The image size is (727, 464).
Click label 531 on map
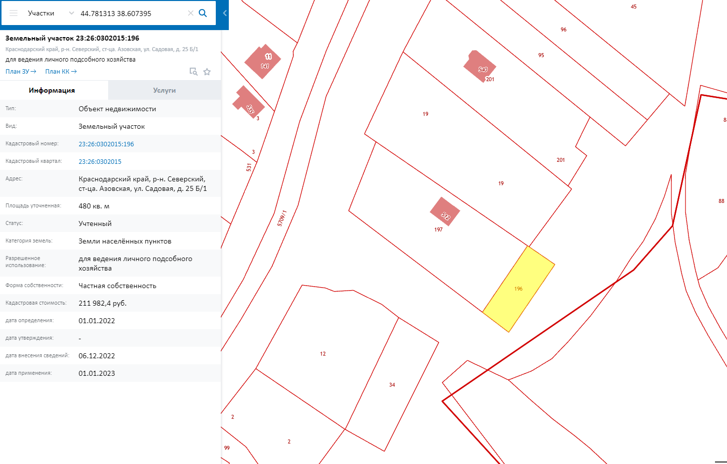coord(249,167)
